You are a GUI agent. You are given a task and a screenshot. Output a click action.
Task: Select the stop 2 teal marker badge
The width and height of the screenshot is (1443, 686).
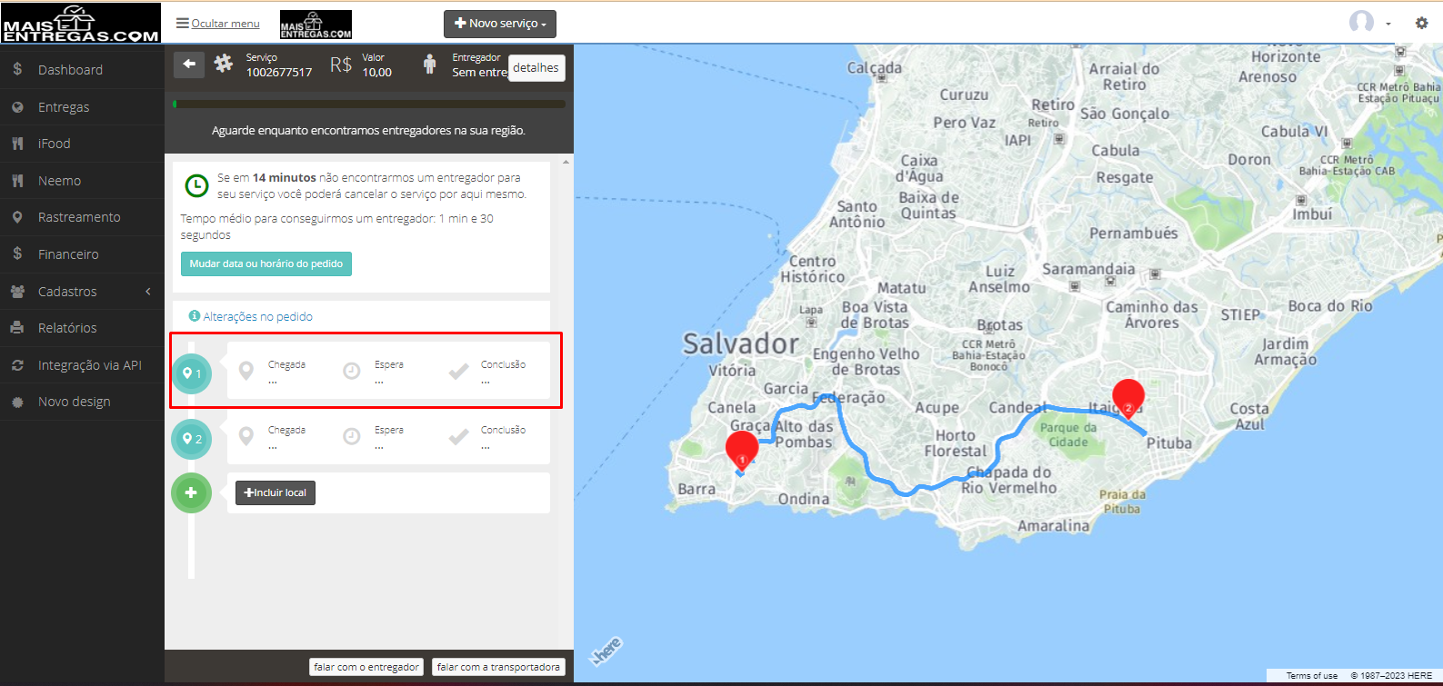pos(191,439)
